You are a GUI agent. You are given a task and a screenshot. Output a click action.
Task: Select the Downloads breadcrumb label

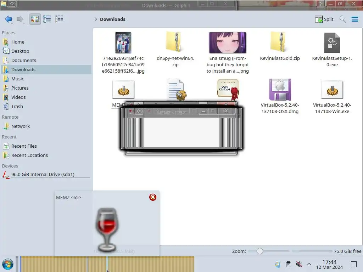(113, 19)
